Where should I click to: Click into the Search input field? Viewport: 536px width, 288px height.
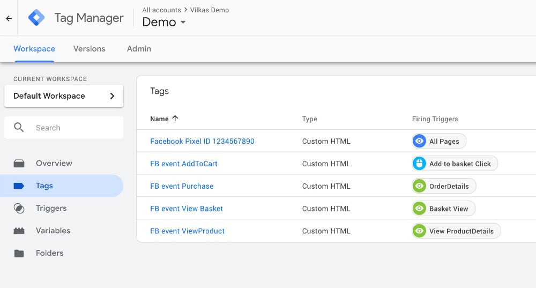pos(64,128)
